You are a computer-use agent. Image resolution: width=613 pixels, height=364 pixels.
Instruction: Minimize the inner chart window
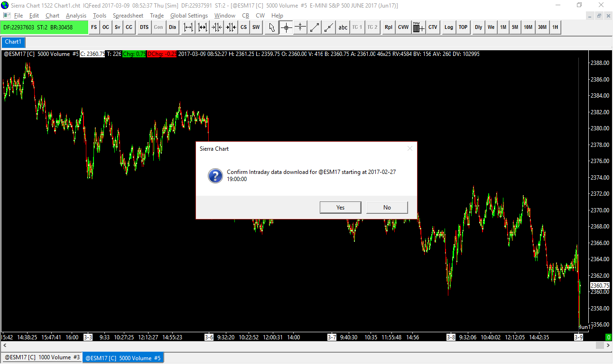tap(589, 16)
